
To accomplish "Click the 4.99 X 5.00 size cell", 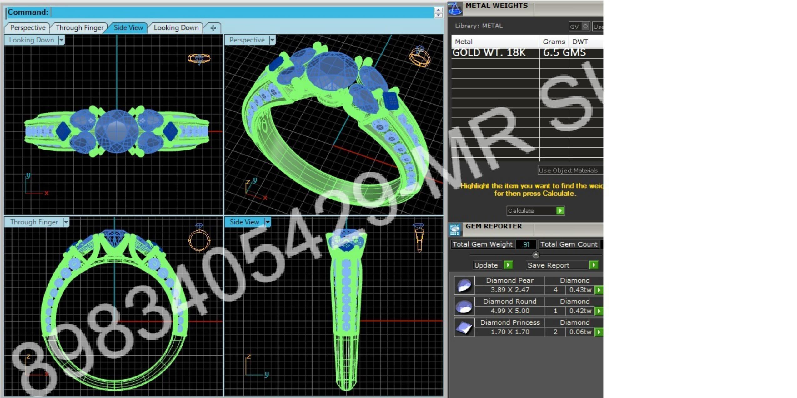I will coord(510,311).
